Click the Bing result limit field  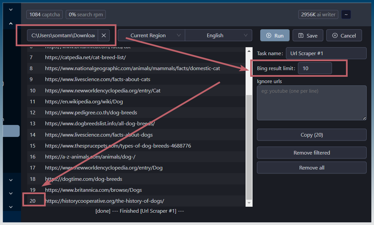click(x=315, y=68)
